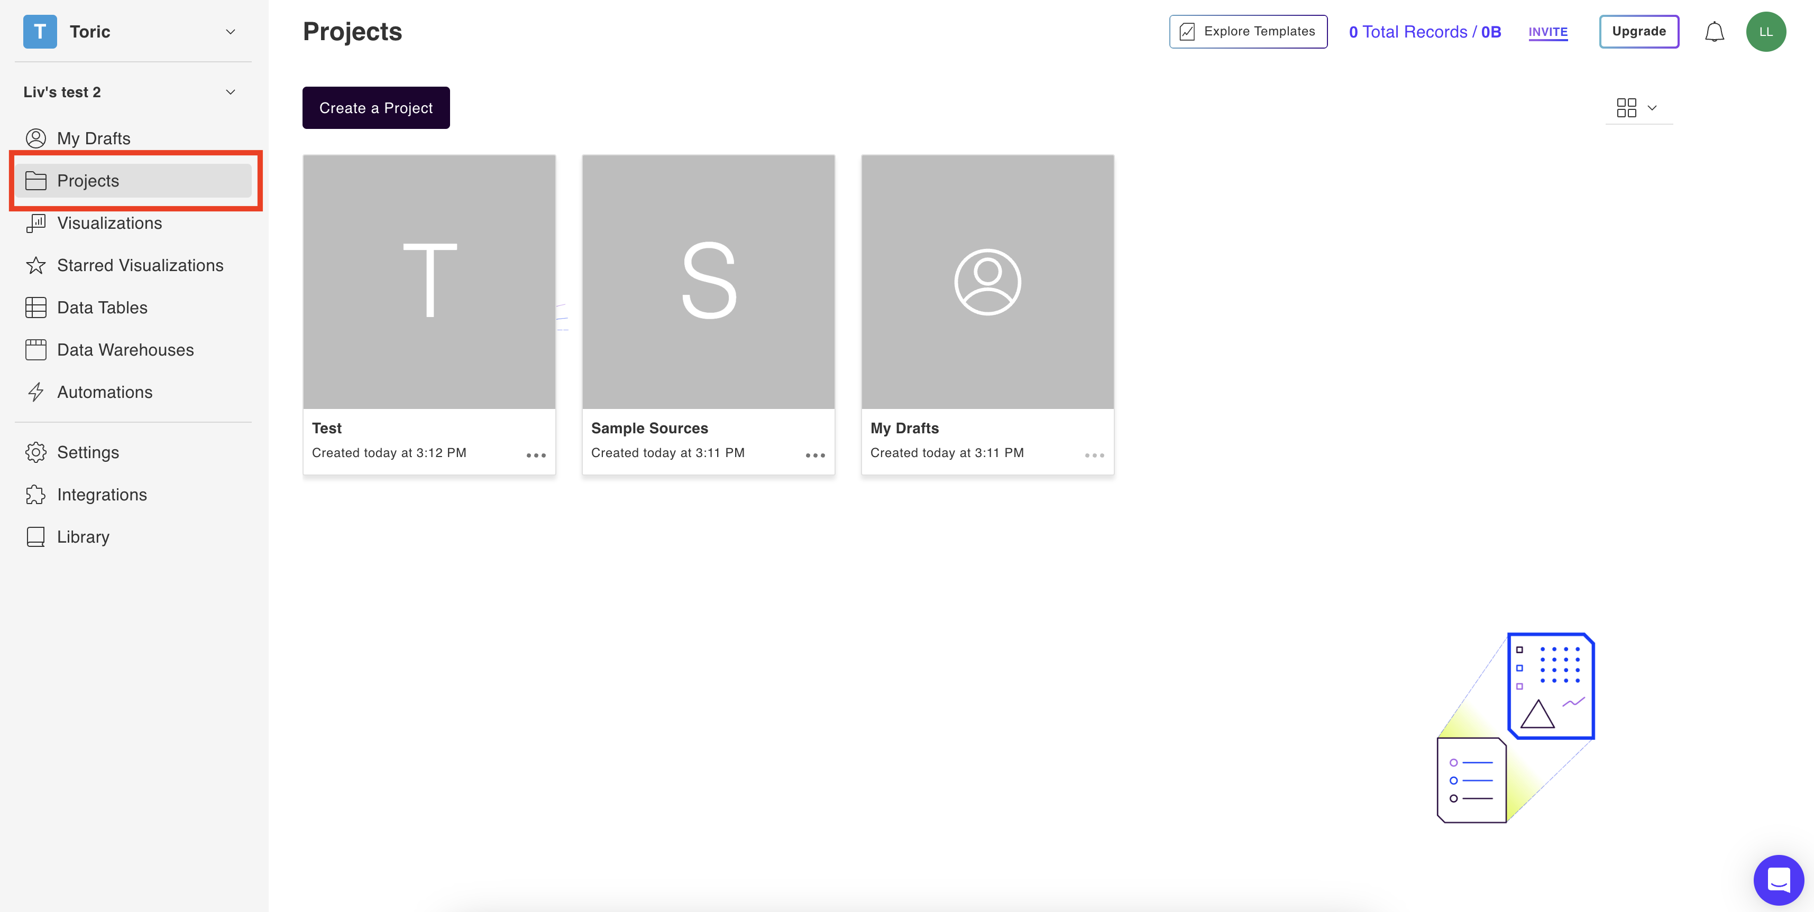The width and height of the screenshot is (1814, 912).
Task: Click the Sample Sources project title
Action: tap(649, 428)
